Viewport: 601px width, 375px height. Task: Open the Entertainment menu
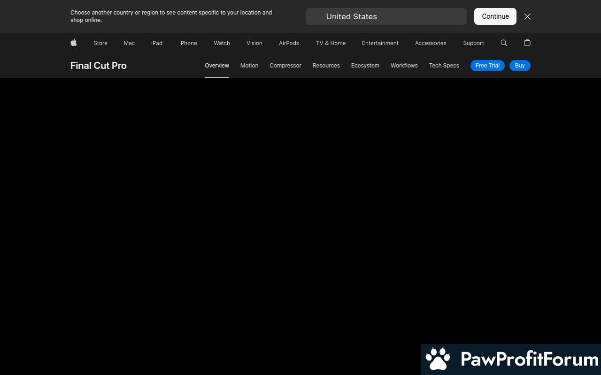[380, 43]
